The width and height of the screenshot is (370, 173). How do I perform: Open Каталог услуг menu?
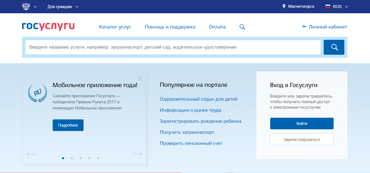115,27
